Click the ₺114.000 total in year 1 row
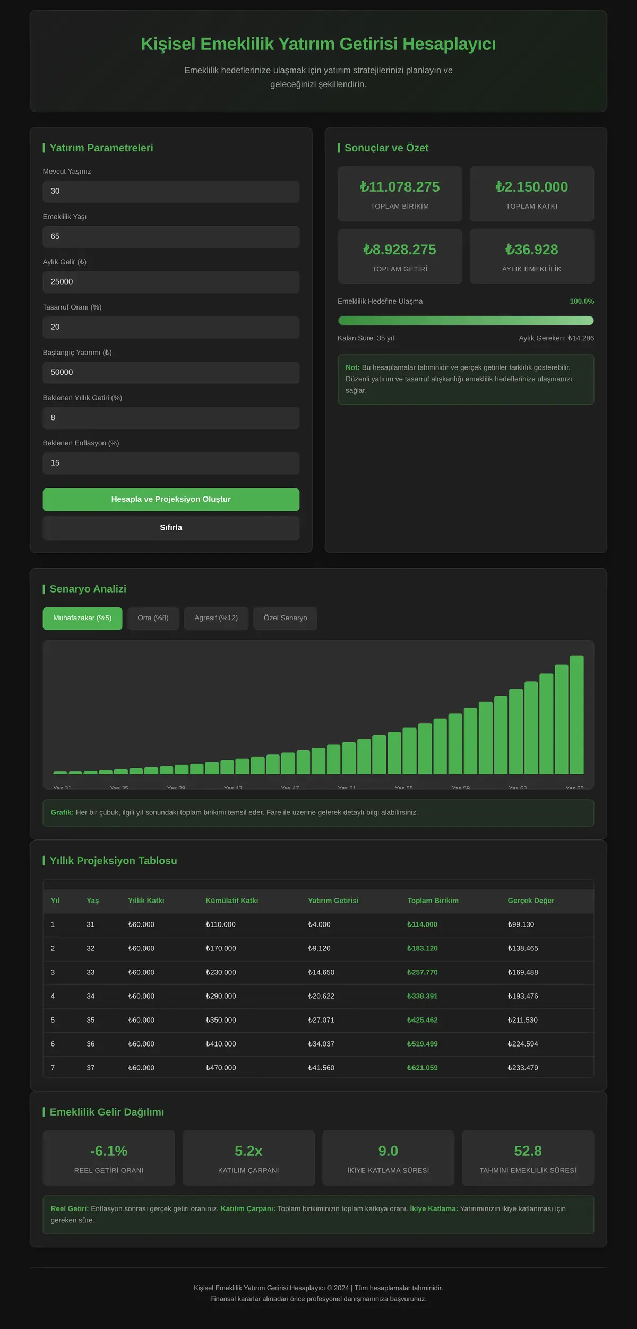637x1329 pixels. [422, 924]
